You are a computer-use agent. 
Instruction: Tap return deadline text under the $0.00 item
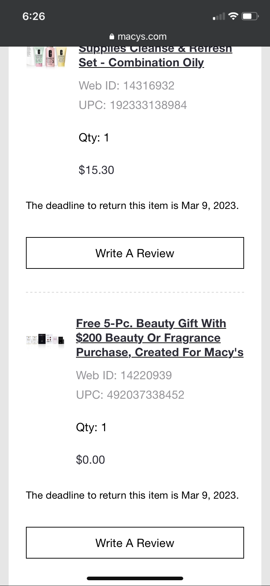[x=132, y=495]
